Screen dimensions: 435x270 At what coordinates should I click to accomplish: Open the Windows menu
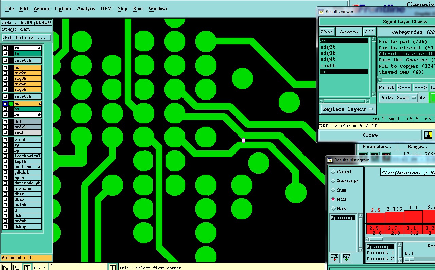158,8
